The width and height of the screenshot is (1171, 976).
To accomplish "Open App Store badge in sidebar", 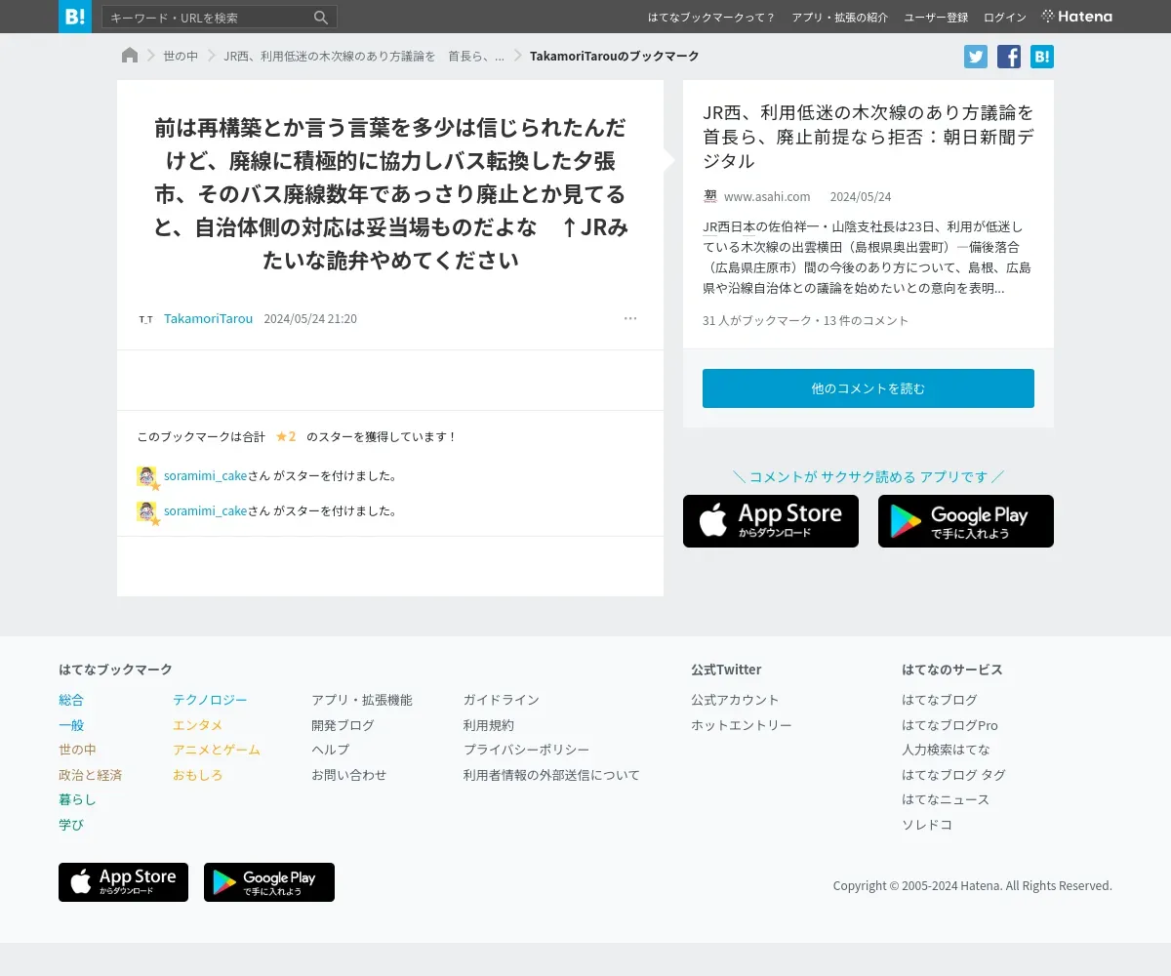I will pos(771,521).
